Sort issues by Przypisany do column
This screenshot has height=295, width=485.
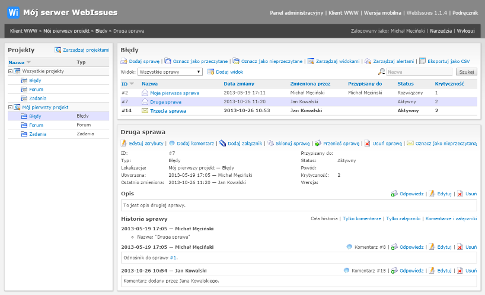[x=365, y=84]
